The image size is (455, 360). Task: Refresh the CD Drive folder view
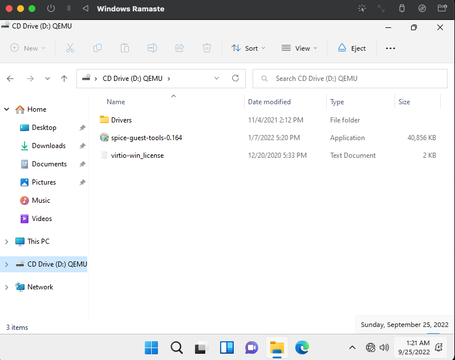(235, 78)
